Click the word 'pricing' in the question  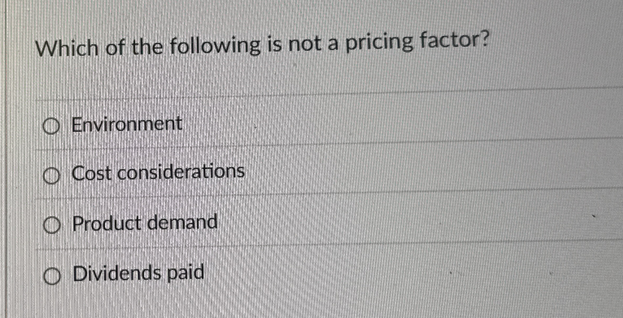[x=379, y=43]
